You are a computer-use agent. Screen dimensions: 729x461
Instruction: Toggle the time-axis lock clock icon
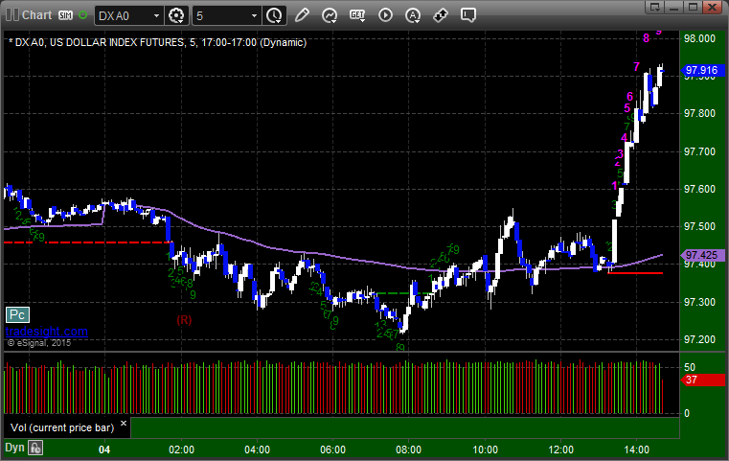pyautogui.click(x=35, y=448)
